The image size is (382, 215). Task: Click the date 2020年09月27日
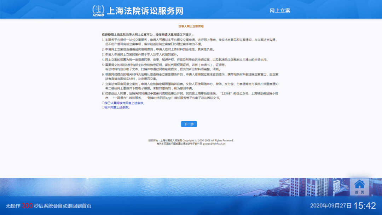331,206
